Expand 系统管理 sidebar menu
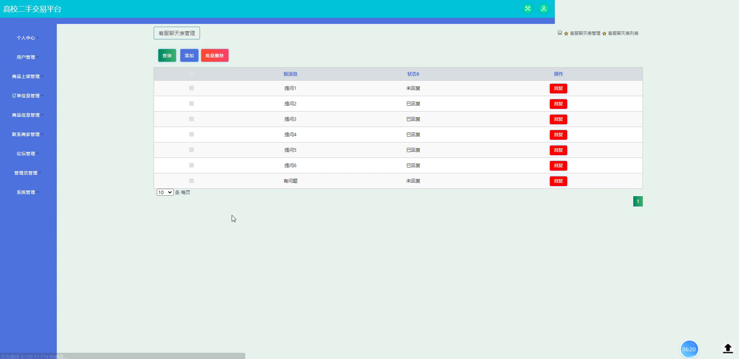This screenshot has width=739, height=359. pyautogui.click(x=27, y=192)
